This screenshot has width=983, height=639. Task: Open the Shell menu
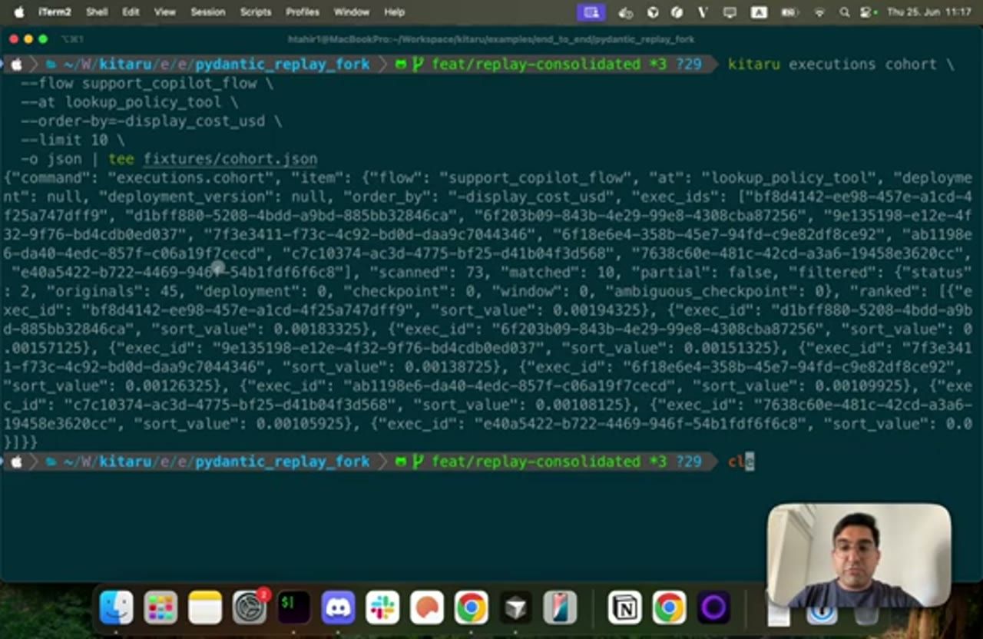(x=97, y=12)
